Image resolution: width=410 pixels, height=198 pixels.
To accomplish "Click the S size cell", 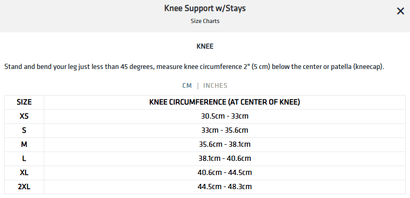I will point(24,130).
